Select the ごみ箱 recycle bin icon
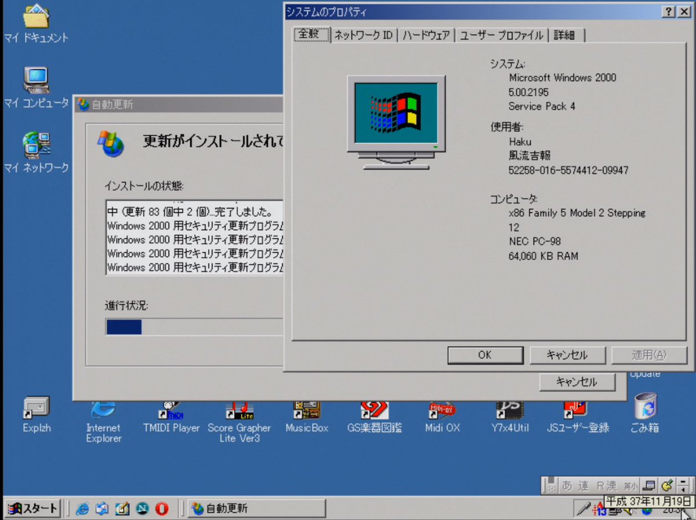696x520 pixels. click(x=645, y=414)
